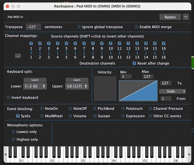Viewport: 194px width, 165px height.
Task: Open the Upper note G8 (127) selector
Action: [77, 86]
